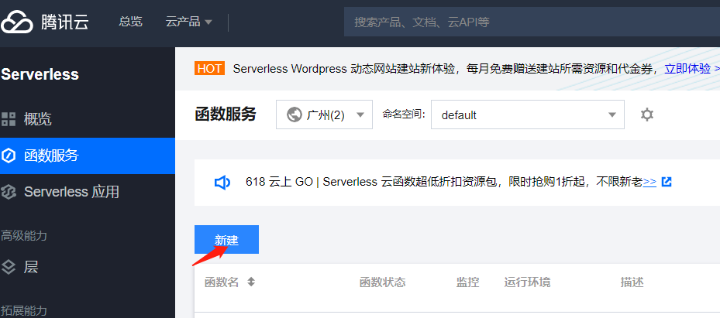Click the 命名空间 label

[x=404, y=114]
